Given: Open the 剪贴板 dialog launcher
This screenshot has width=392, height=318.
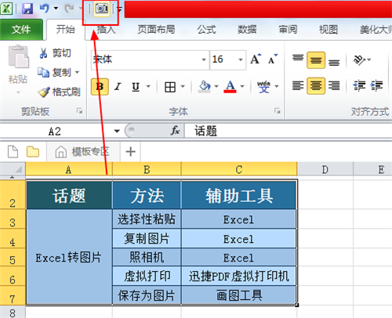Looking at the screenshot, I should point(79,111).
